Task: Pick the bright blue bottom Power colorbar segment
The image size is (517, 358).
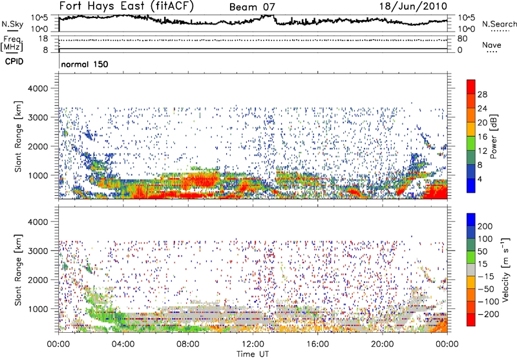Action: tap(471, 185)
